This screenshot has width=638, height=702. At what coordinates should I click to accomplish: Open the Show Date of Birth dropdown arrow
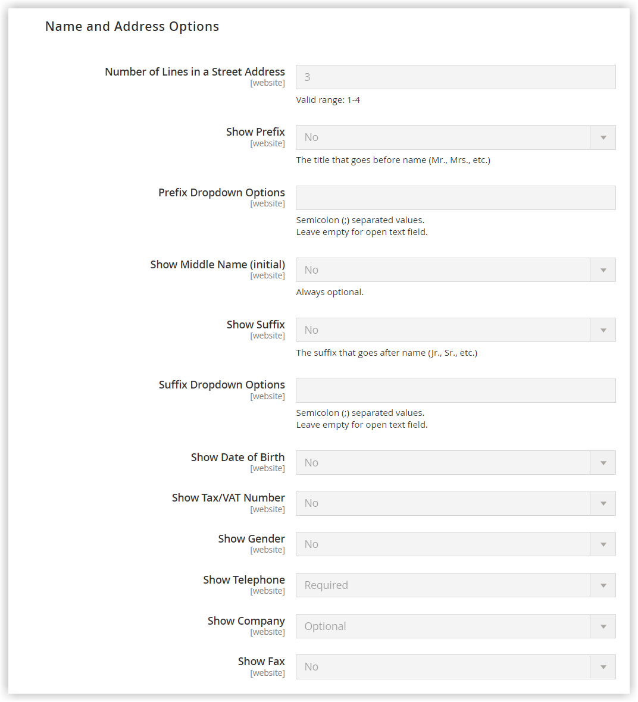click(x=603, y=462)
